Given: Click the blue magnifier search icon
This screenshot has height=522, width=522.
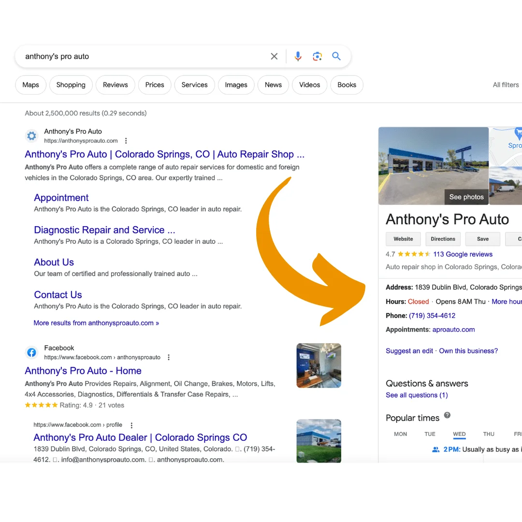Looking at the screenshot, I should tap(336, 57).
